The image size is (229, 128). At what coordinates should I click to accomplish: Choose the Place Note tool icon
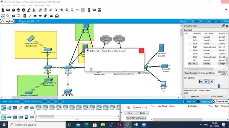coord(25,16)
